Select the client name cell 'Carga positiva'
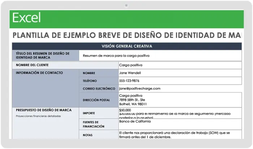This screenshot has height=149, width=253. (180, 65)
